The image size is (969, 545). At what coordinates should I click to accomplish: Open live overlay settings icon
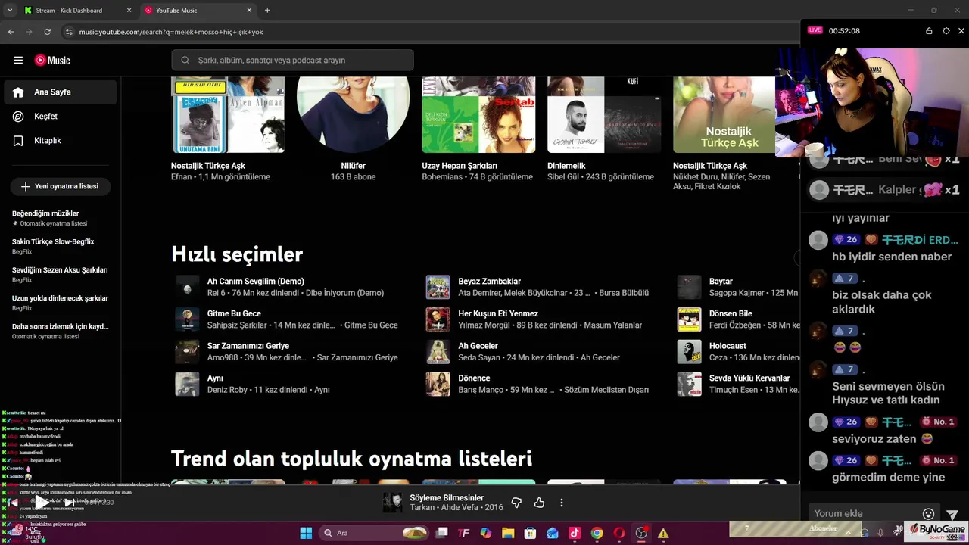click(946, 31)
